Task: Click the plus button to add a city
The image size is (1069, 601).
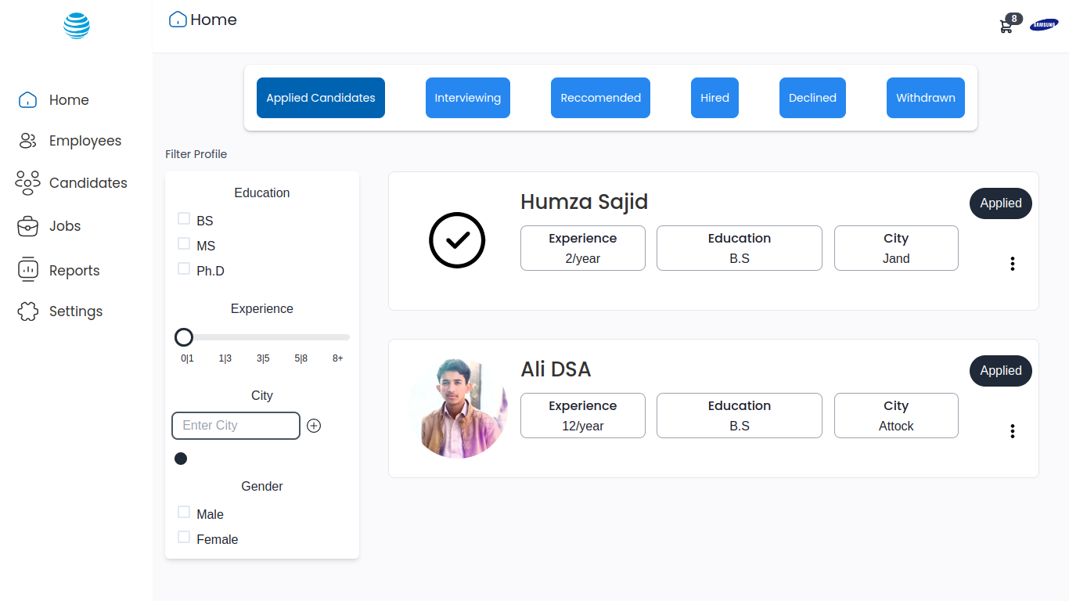Action: click(314, 426)
